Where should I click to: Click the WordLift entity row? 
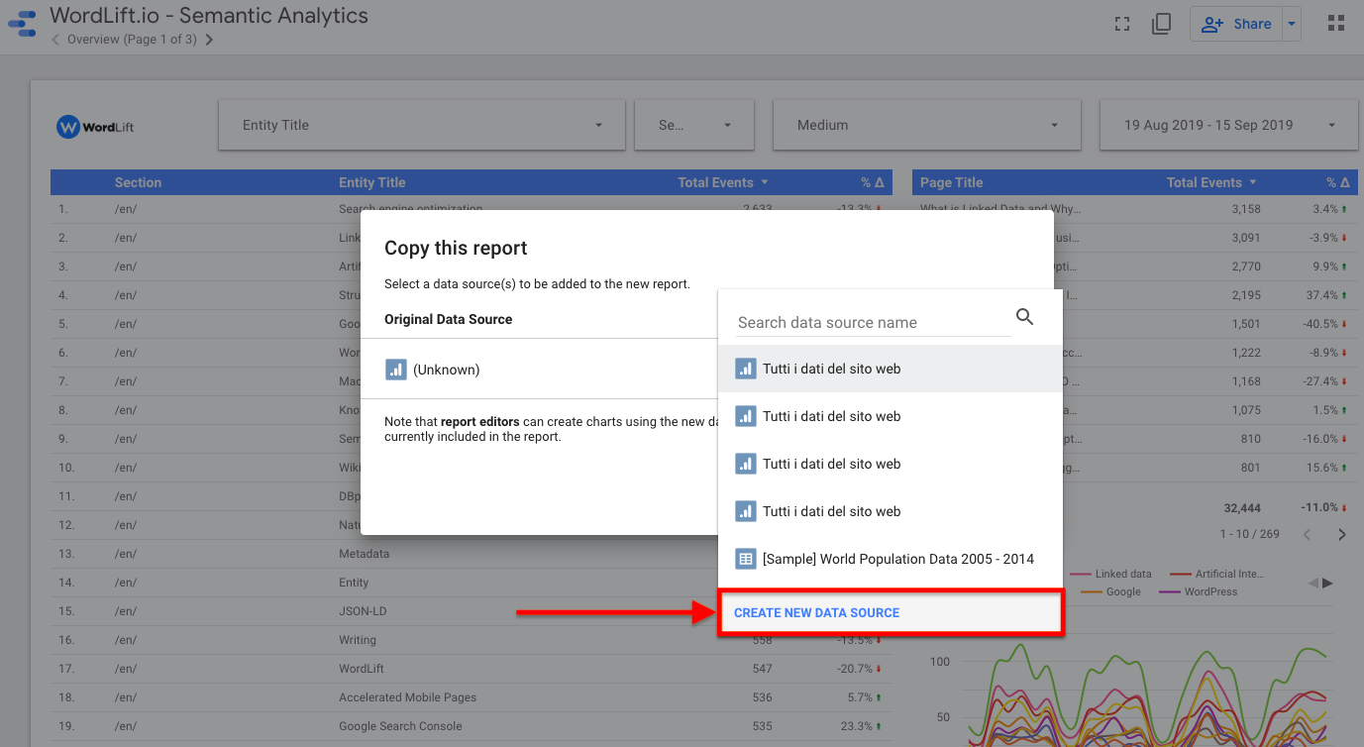coord(472,669)
